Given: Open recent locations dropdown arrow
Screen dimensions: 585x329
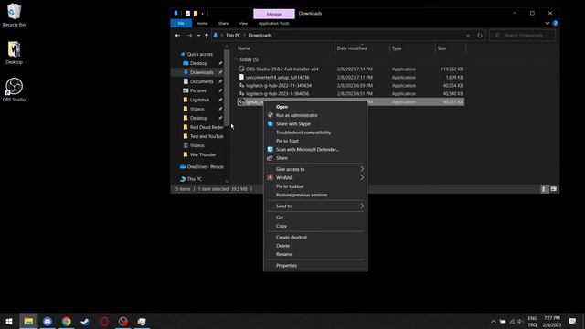Looking at the screenshot, I should (198, 36).
